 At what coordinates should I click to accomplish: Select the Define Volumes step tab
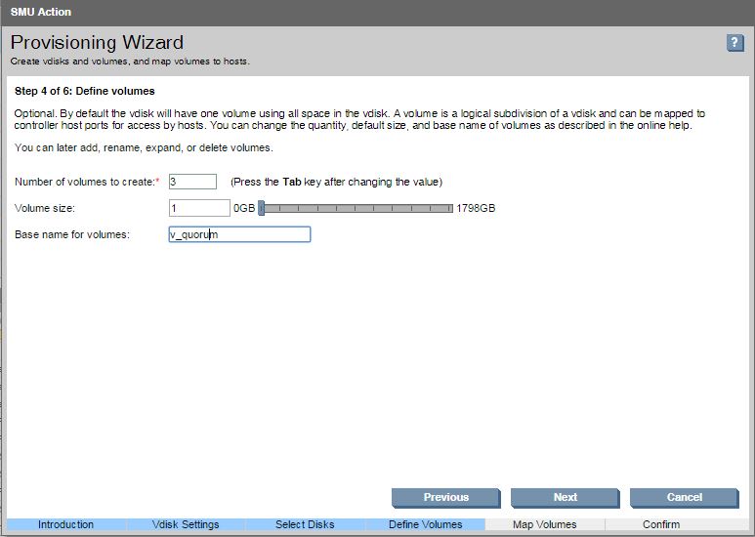coord(425,524)
